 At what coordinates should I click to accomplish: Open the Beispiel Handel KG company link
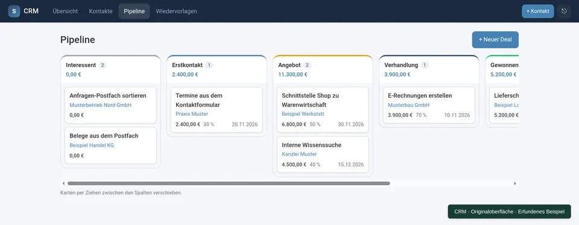[92, 145]
